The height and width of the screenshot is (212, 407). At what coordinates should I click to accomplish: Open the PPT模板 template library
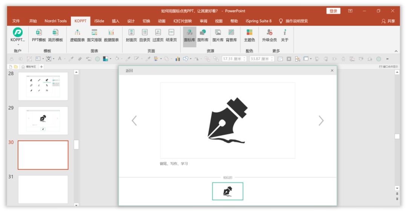[39, 35]
